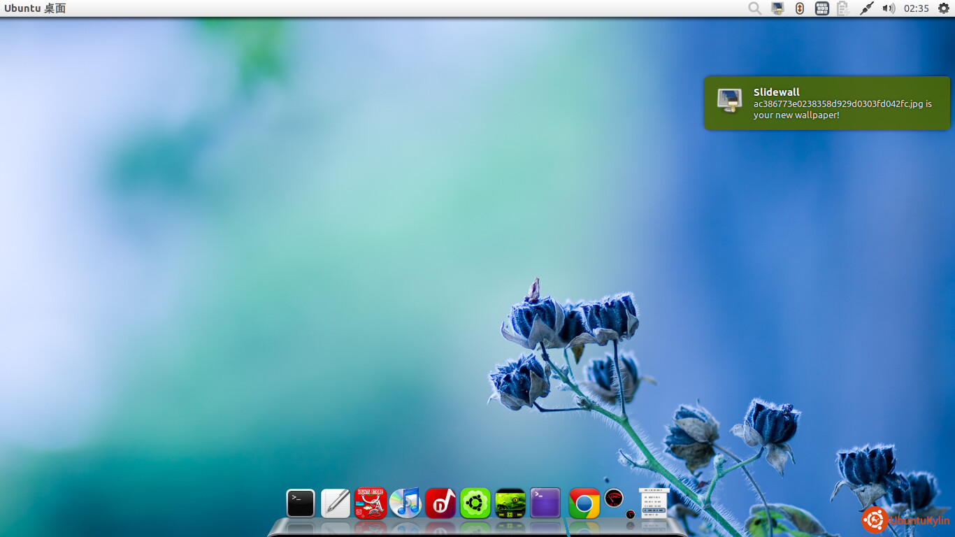Launch the text editor with pen icon
The height and width of the screenshot is (537, 955).
click(336, 503)
